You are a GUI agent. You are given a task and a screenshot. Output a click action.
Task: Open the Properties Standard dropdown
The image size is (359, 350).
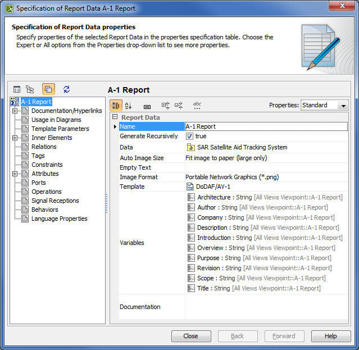click(324, 105)
